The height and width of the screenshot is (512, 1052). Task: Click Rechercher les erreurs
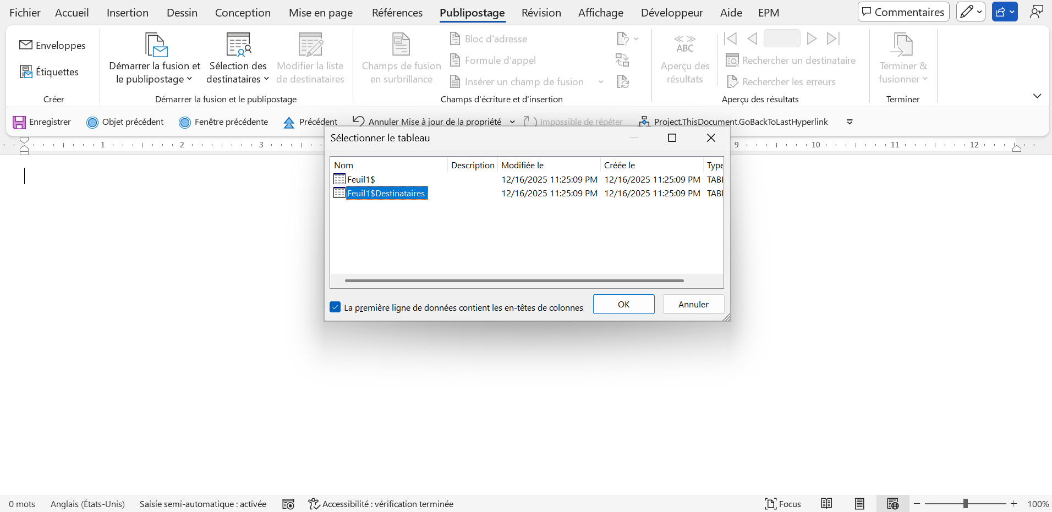click(x=781, y=81)
